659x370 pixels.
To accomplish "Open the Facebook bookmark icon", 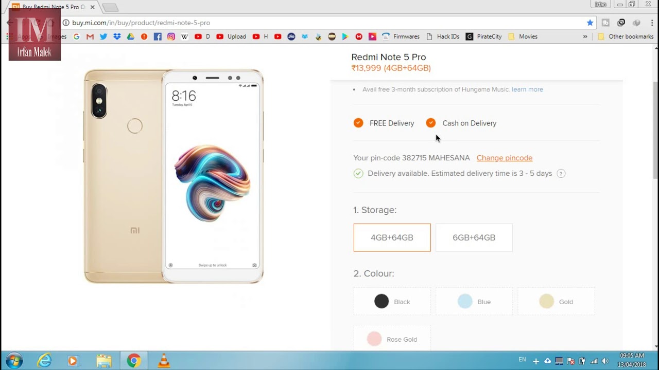I will (158, 36).
